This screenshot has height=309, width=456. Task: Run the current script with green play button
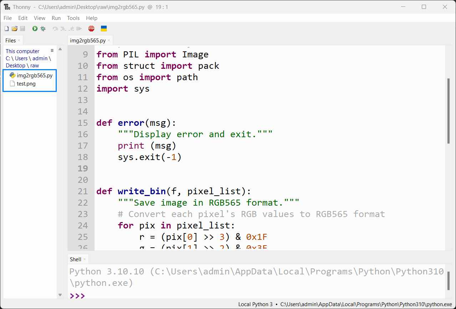coord(35,29)
